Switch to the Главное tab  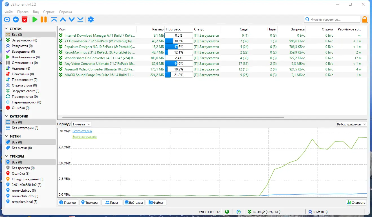pos(68,202)
